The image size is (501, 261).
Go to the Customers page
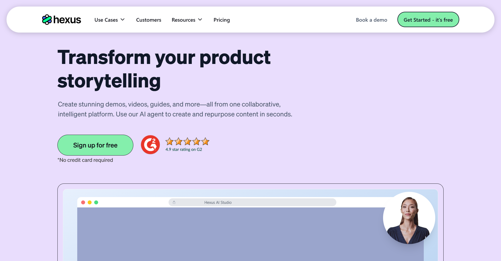[x=149, y=20]
